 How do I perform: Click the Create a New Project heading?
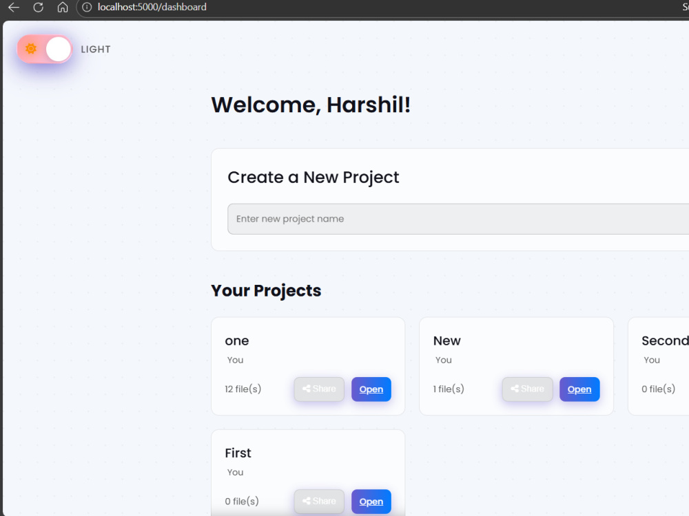coord(313,178)
